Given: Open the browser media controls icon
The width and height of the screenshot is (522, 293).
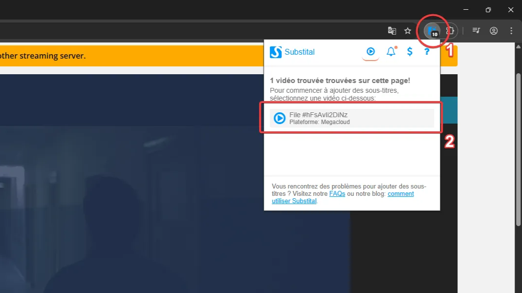Looking at the screenshot, I should pos(476,31).
